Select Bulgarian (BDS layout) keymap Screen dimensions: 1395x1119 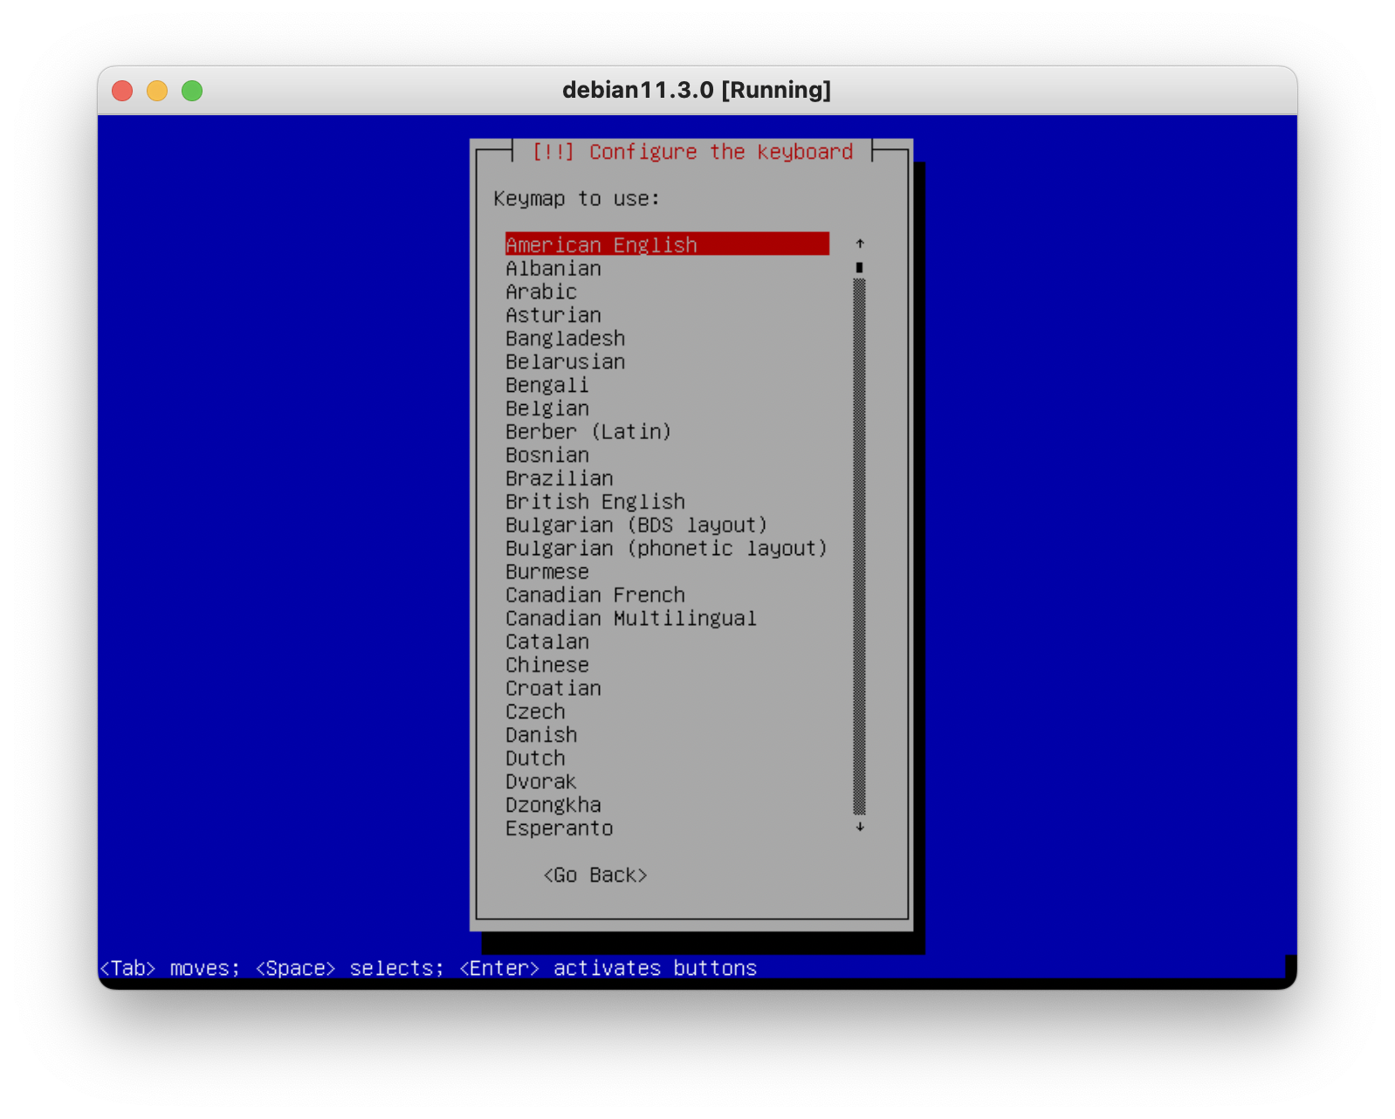point(636,525)
